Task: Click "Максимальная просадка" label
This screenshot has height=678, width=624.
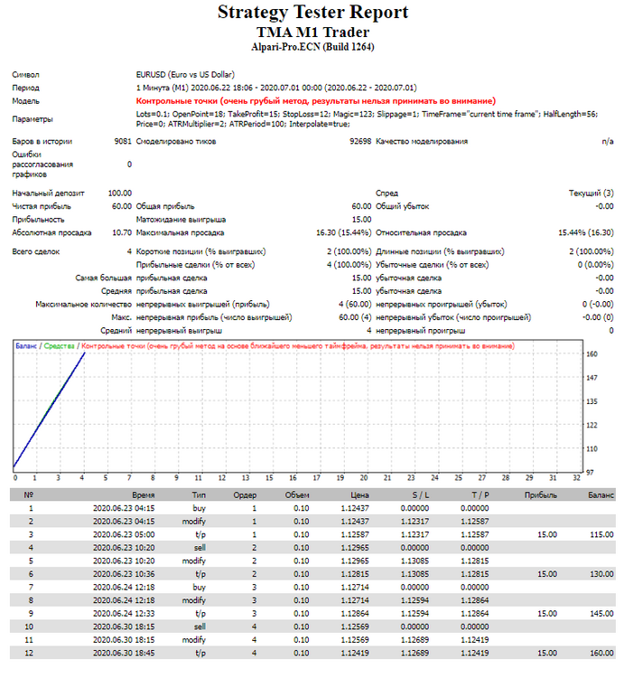Action: tap(180, 232)
